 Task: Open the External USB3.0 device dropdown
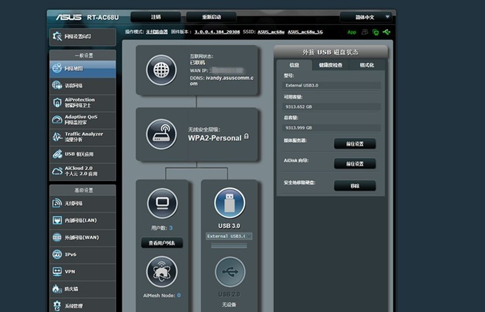tap(229, 236)
